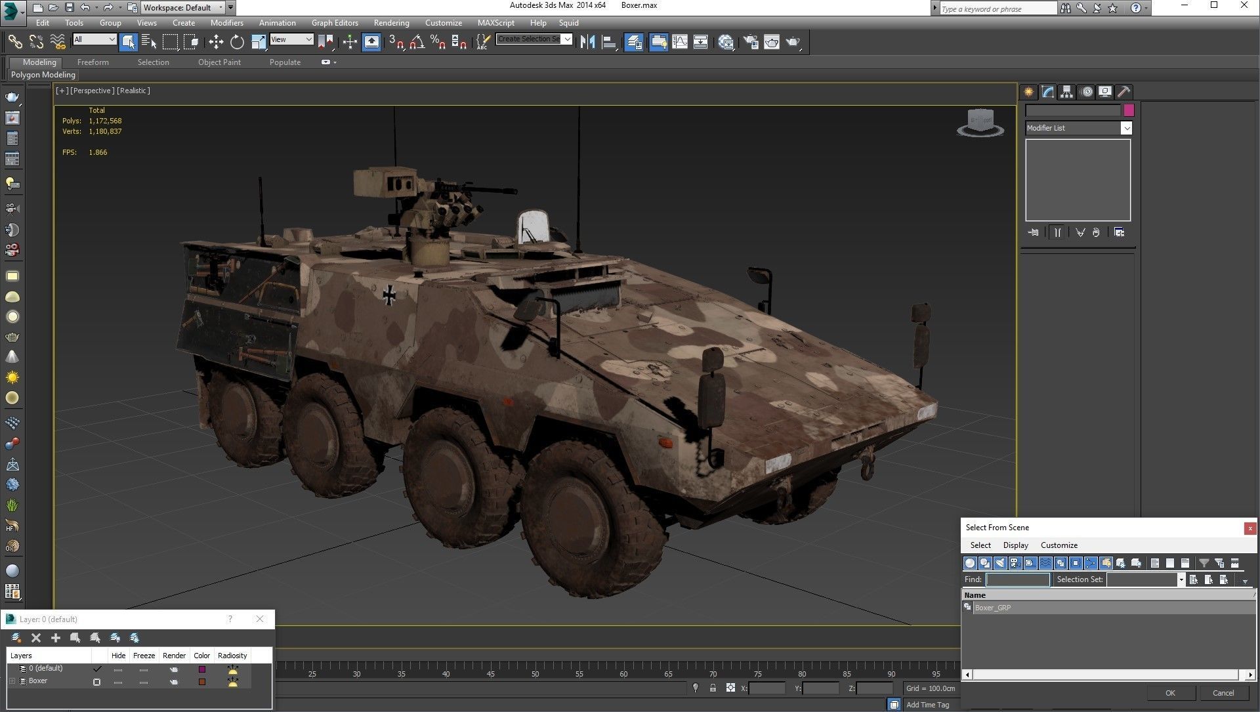Expand the ribbon options dropdown arrow
This screenshot has height=712, width=1260.
click(335, 62)
